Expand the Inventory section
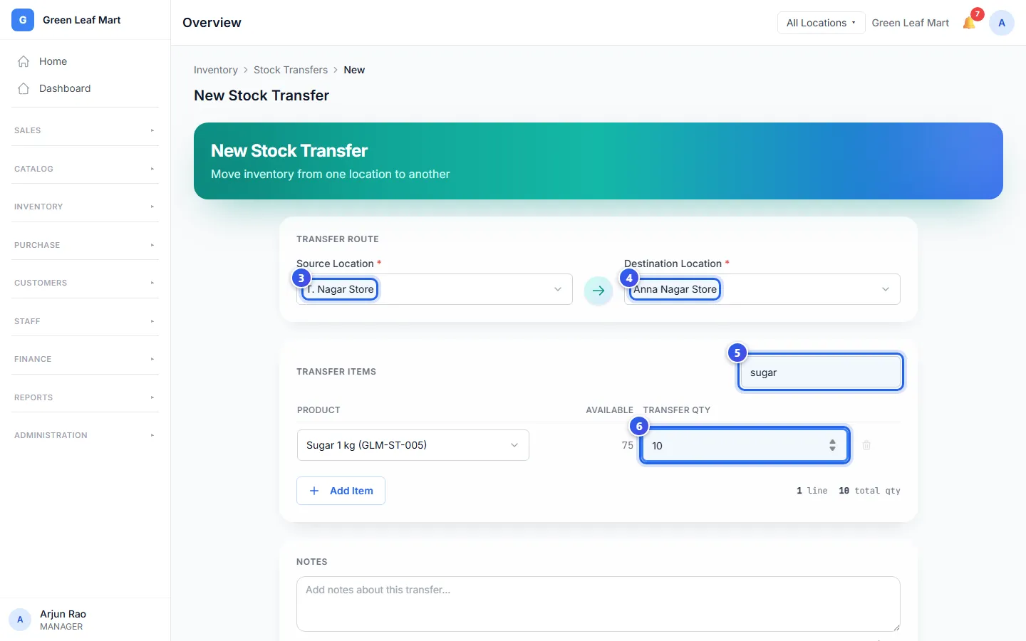The height and width of the screenshot is (641, 1026). (x=85, y=207)
